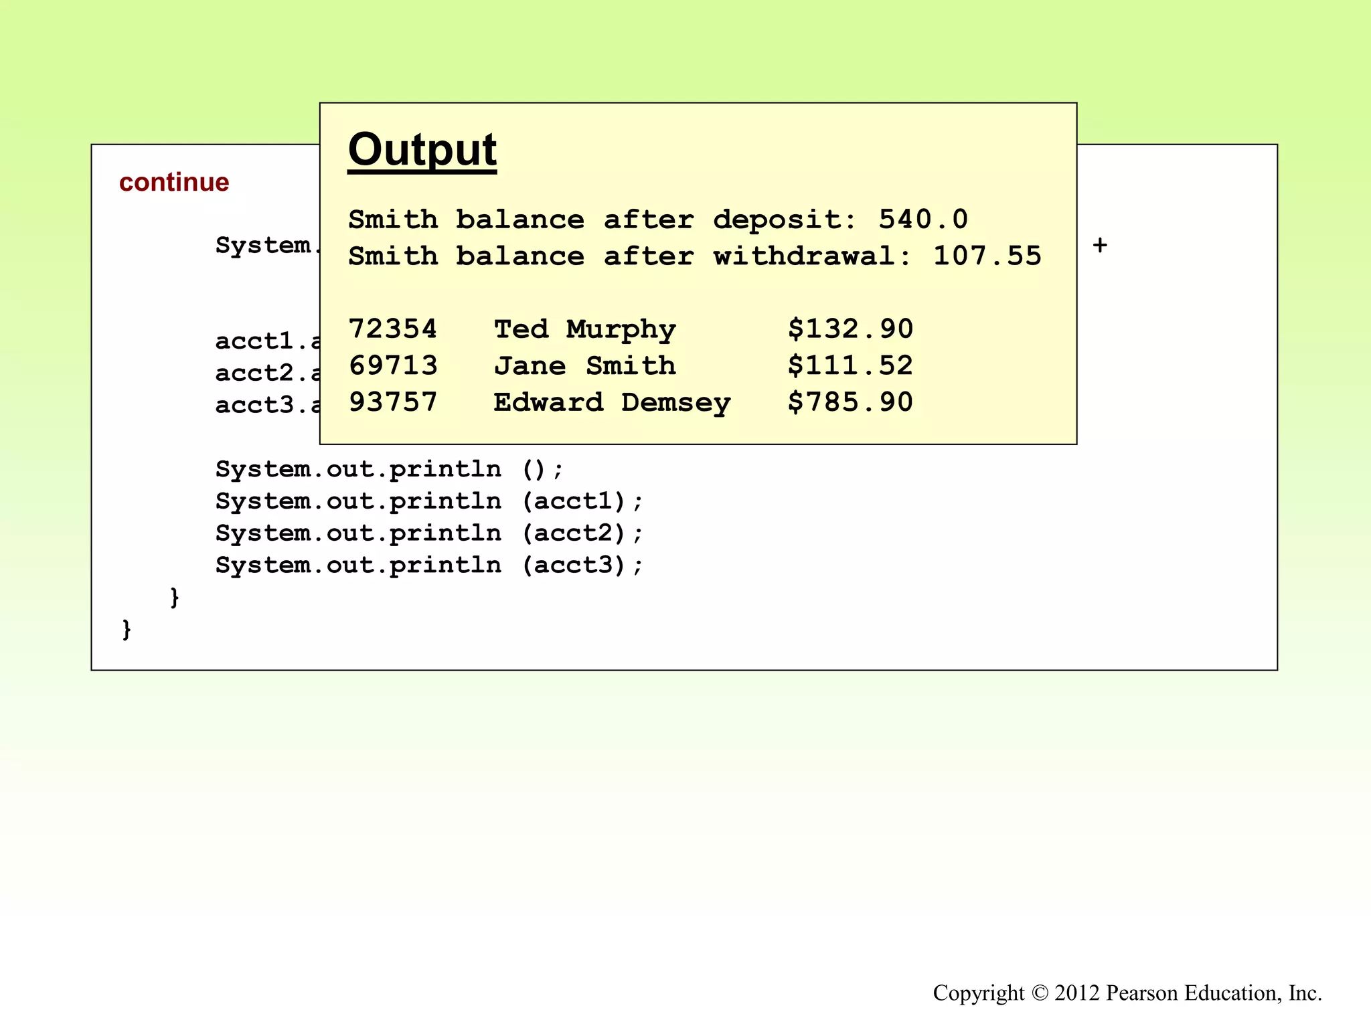Click the outermost closing brace

click(127, 629)
